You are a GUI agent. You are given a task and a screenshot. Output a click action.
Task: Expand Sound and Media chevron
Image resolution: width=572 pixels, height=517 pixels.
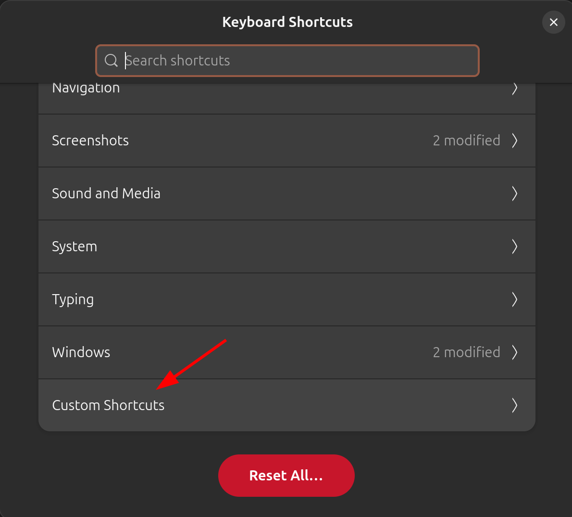pyautogui.click(x=514, y=194)
